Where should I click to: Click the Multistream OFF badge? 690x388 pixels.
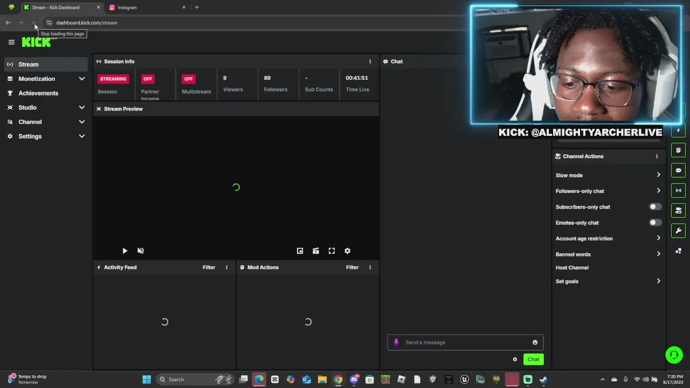coord(188,79)
